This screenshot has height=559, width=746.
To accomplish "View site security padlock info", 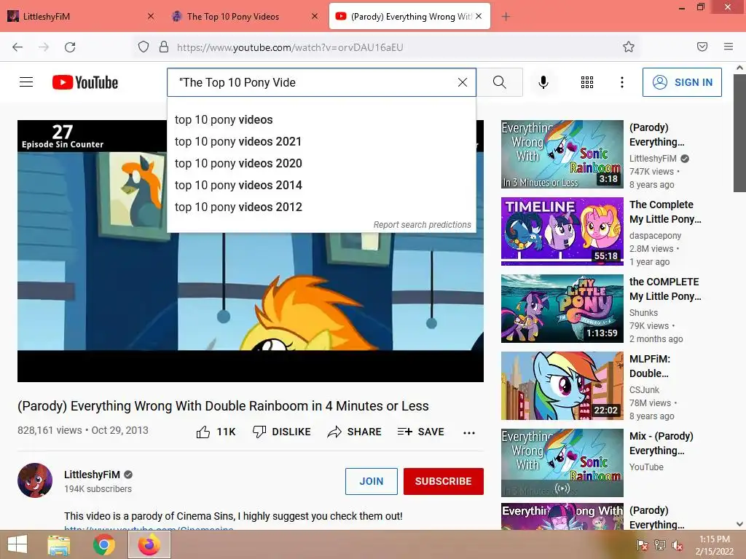I will (x=164, y=47).
